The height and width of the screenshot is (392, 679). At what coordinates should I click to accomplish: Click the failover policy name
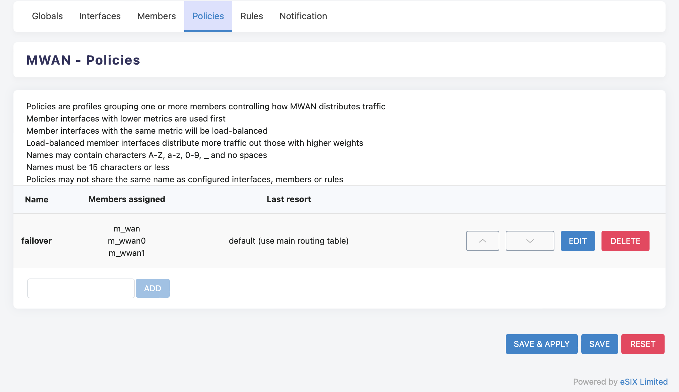coord(37,241)
